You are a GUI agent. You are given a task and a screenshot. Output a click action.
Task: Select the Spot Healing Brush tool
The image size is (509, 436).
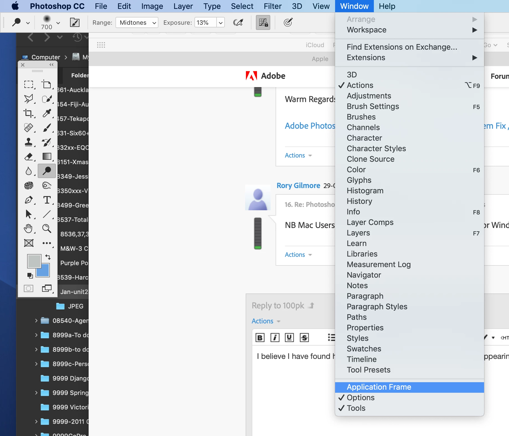tap(29, 128)
